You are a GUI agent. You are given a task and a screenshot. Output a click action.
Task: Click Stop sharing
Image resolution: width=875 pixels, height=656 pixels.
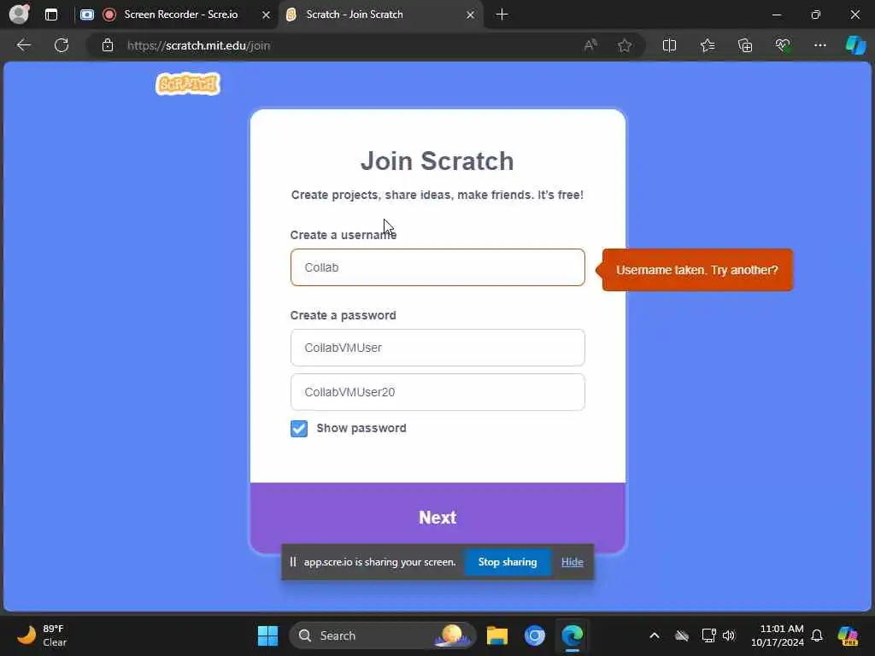[x=508, y=562]
